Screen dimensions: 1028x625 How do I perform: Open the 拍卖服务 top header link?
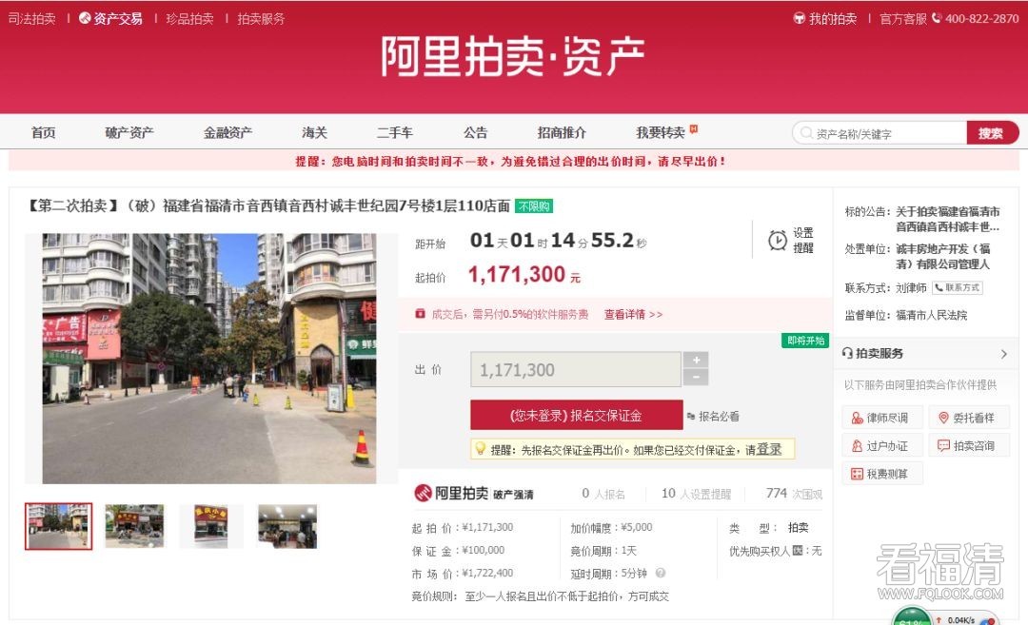point(261,18)
